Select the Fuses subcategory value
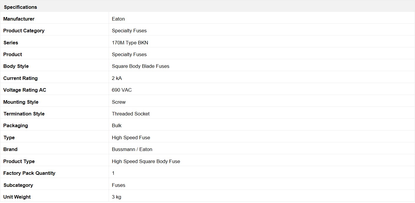This screenshot has width=415, height=203. 118,185
